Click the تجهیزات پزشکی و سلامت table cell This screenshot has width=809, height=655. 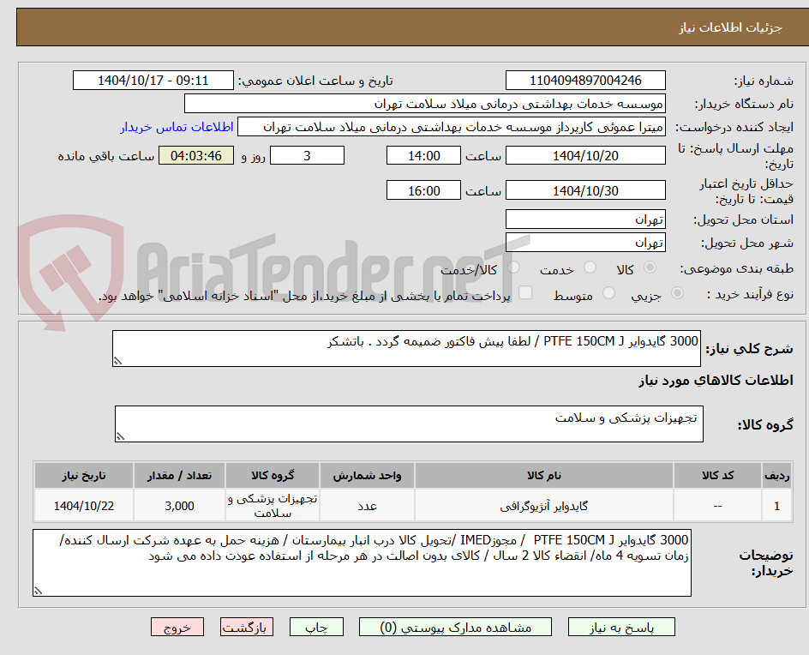[273, 506]
